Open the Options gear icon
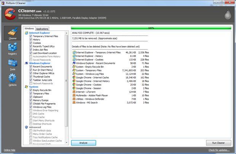Screen dimensions: 236x154 (x=13, y=78)
